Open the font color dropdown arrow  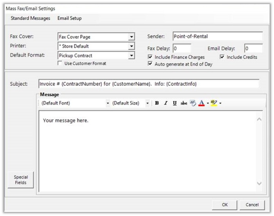[208, 103]
